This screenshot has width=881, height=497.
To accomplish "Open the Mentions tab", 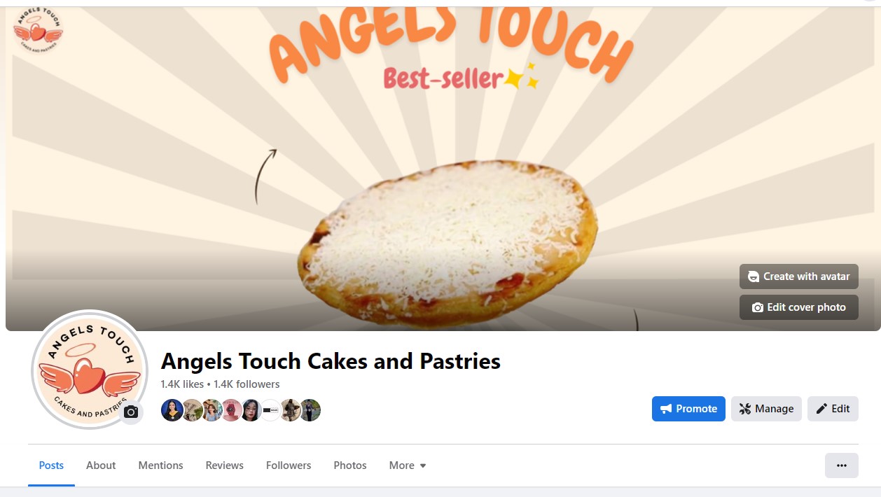I will pyautogui.click(x=160, y=465).
